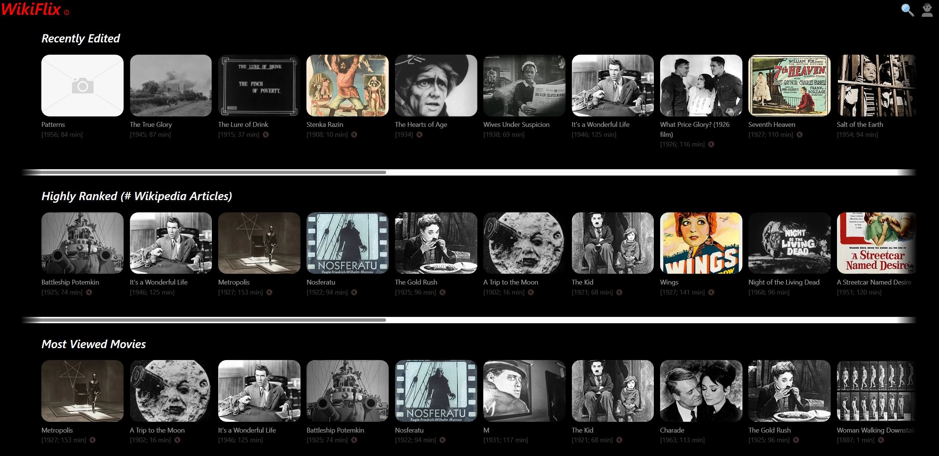Open Wives Under Suspicion title link
939x456 pixels.
coord(516,125)
